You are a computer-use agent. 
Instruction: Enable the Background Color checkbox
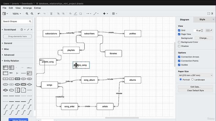(179, 42)
